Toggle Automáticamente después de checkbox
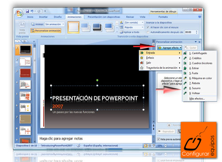Image resolution: width=222 pixels, height=162 pixels. (x=148, y=32)
